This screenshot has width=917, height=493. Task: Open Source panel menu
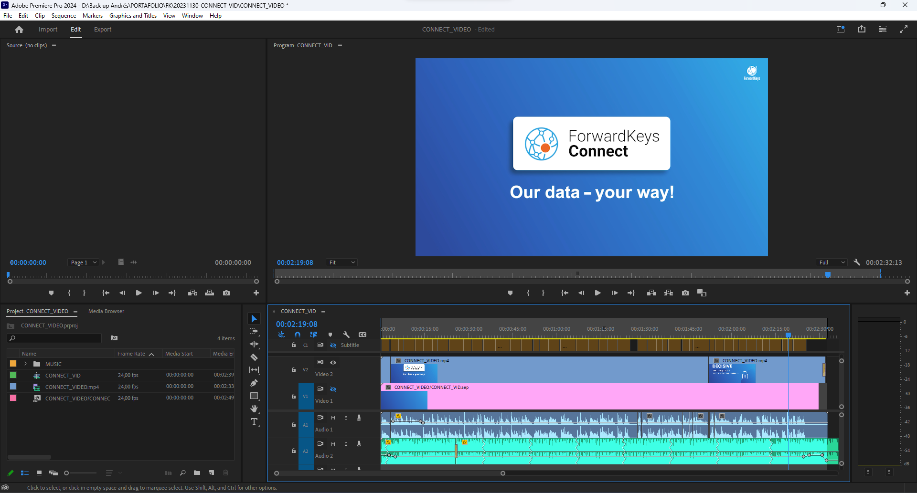coord(54,45)
